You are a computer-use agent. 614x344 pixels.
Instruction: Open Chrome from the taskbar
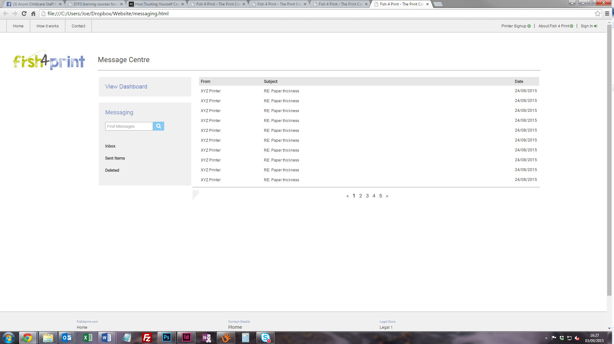[27, 338]
